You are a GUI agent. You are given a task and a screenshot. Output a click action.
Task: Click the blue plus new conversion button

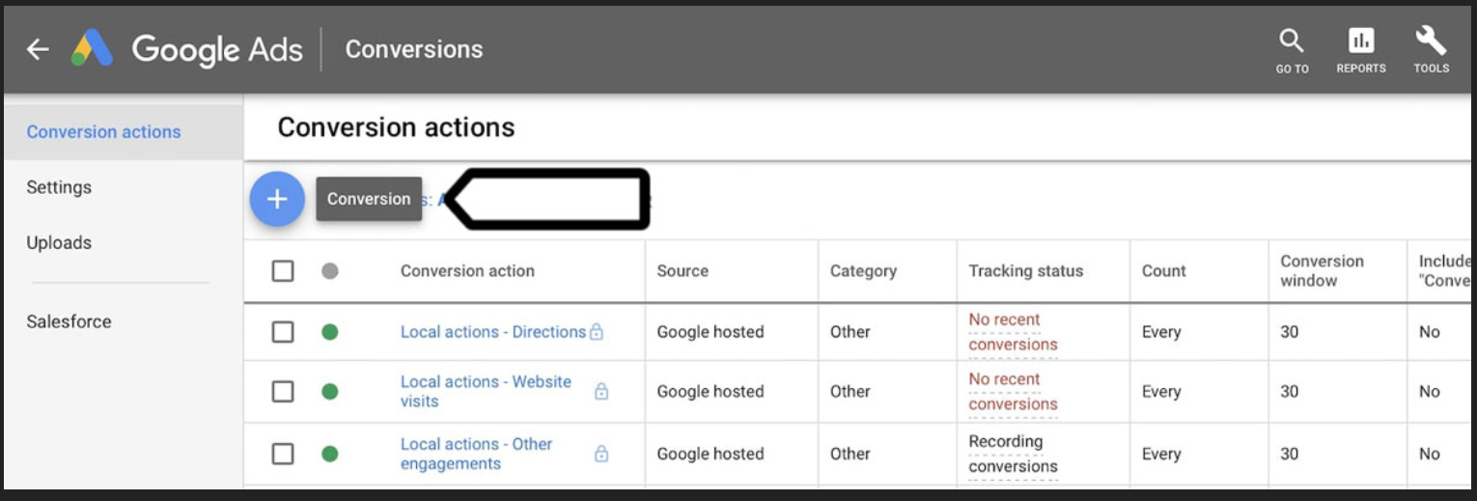coord(277,199)
